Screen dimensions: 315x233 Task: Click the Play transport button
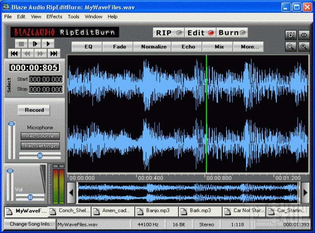coord(48,44)
